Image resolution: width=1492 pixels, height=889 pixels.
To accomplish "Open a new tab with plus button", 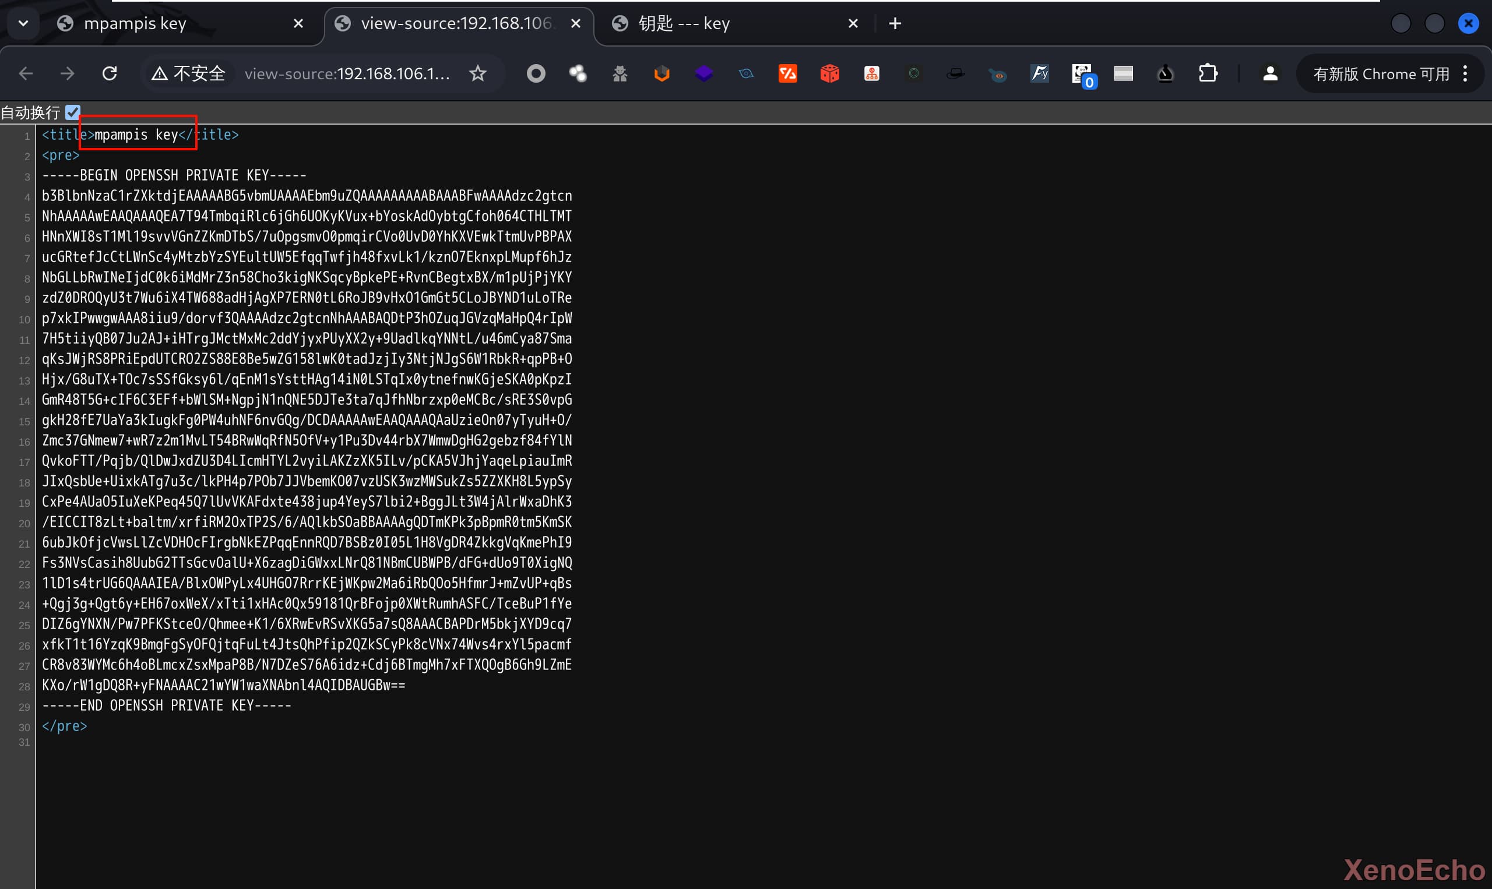I will coord(895,23).
